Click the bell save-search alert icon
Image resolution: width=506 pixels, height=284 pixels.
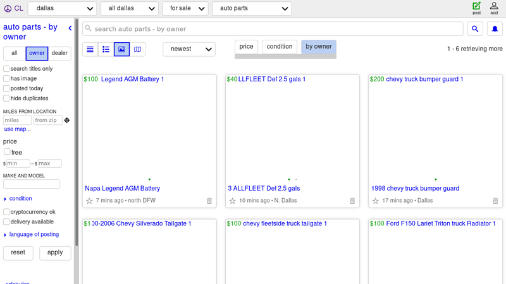(495, 29)
